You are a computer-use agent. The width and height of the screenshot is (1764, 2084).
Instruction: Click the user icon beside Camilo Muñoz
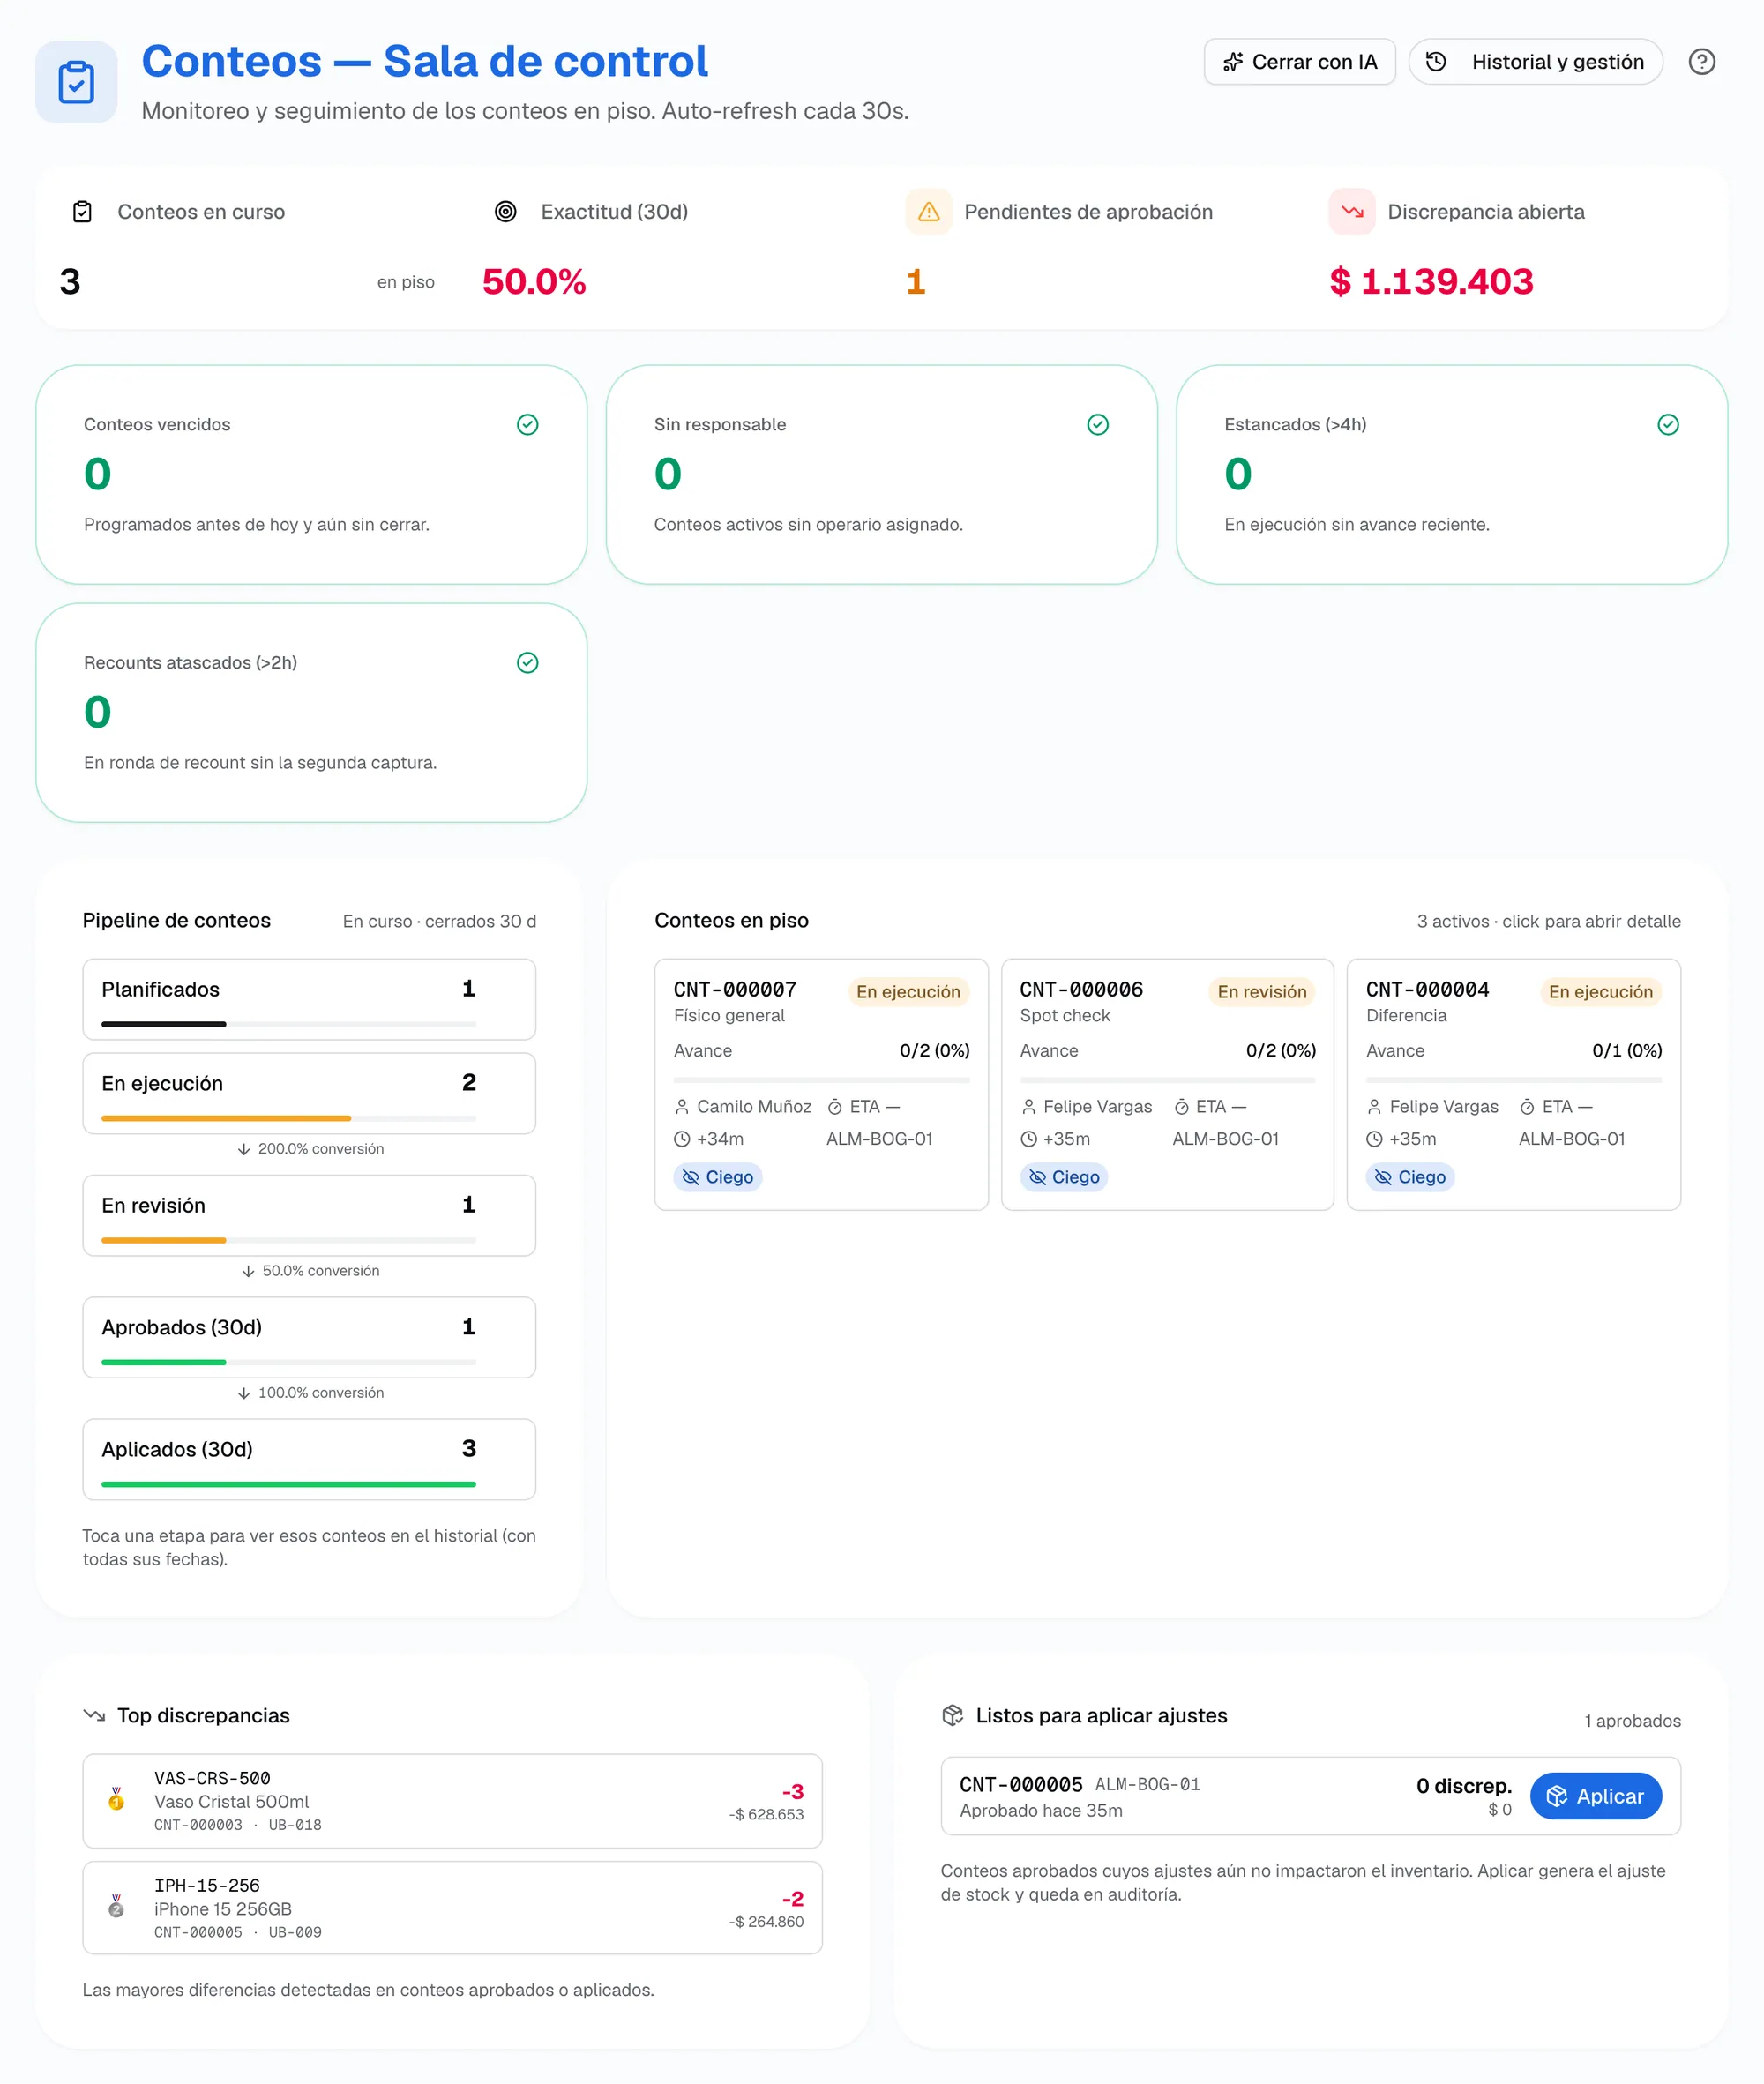tap(682, 1107)
